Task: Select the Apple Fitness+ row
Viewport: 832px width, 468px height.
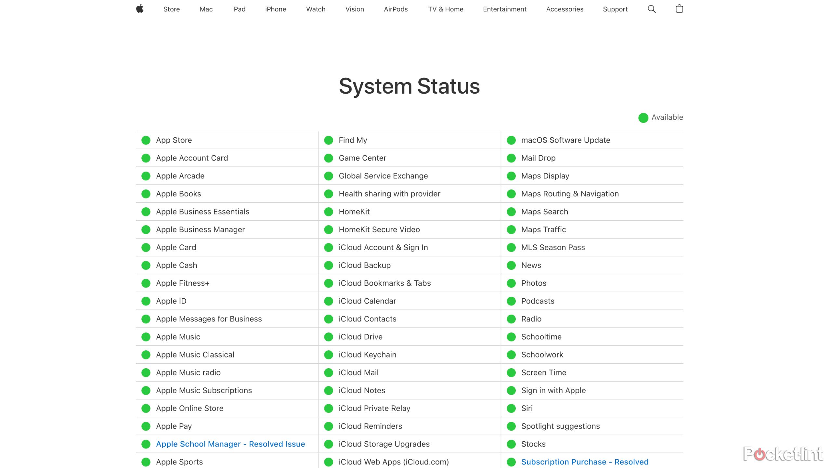Action: tap(227, 283)
